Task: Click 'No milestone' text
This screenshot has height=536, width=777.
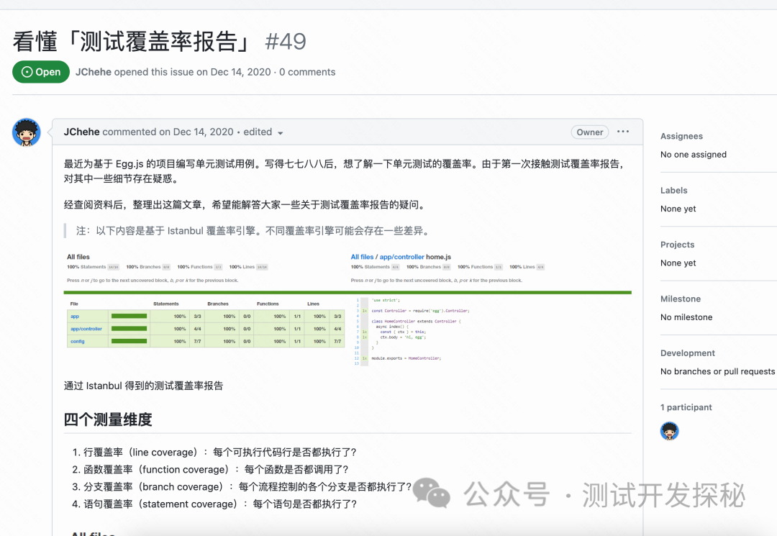Action: point(686,317)
